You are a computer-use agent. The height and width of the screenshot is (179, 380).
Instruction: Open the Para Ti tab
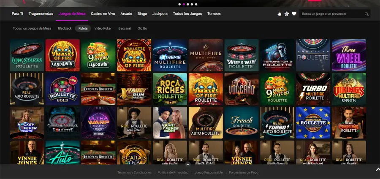click(x=17, y=14)
